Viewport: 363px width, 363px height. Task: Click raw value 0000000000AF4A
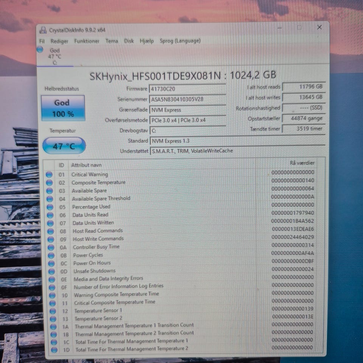coord(292,253)
